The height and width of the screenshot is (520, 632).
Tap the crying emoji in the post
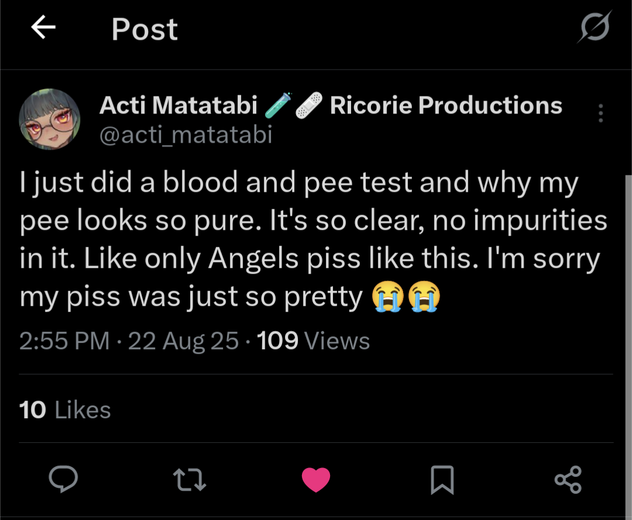pyautogui.click(x=389, y=298)
